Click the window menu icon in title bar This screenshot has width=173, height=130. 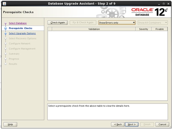point(4,4)
